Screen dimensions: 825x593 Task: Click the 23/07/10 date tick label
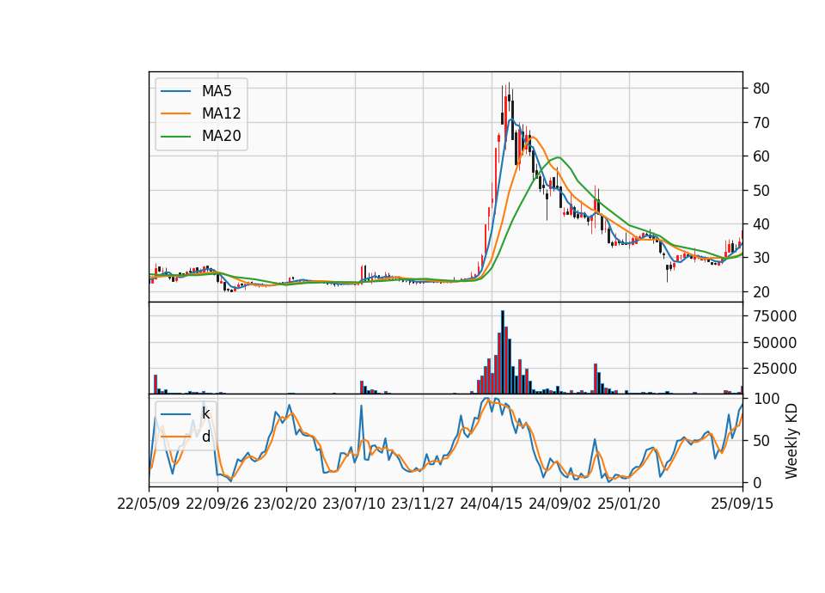click(x=354, y=504)
